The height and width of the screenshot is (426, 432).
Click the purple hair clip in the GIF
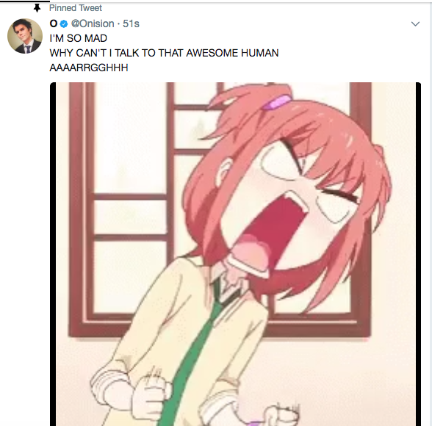(x=276, y=102)
